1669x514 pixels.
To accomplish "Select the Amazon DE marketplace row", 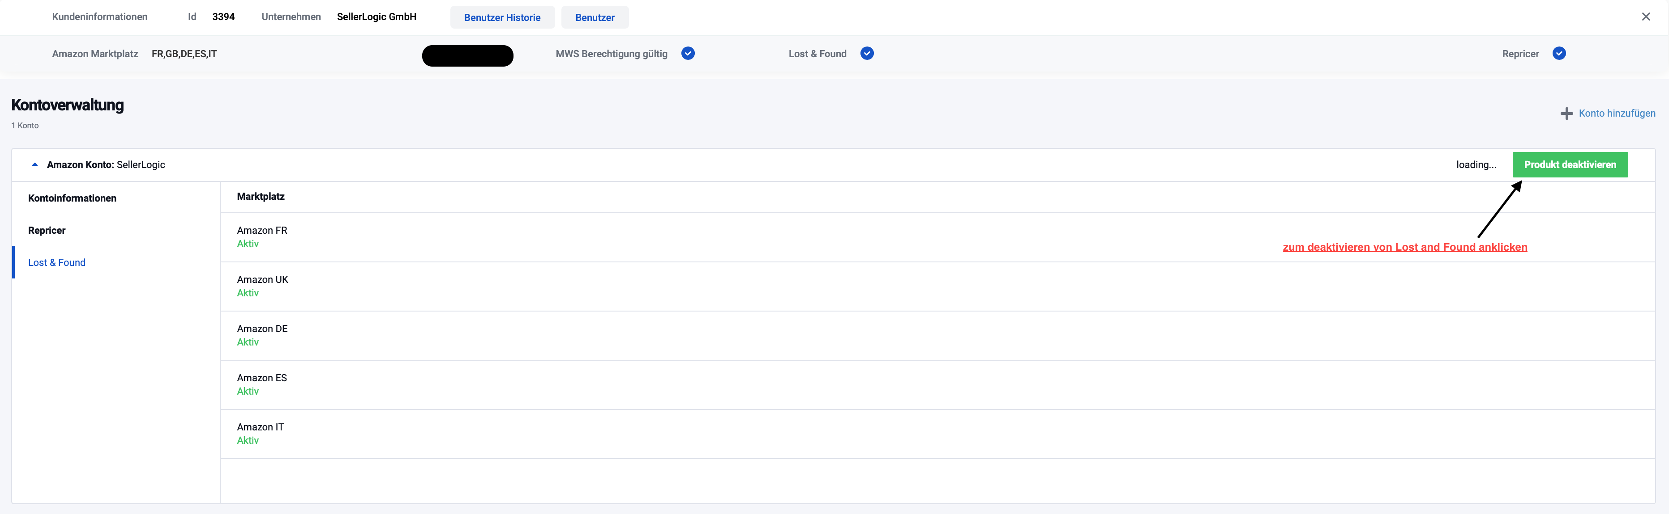I will (x=262, y=335).
